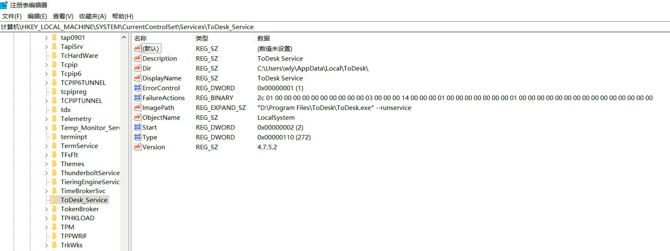Click the Version data 4.7.5.2
670x251 pixels.
click(267, 147)
